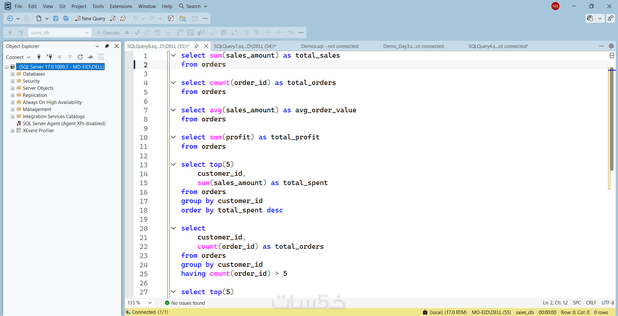Click the New Query button
Image resolution: width=618 pixels, height=316 pixels.
pos(90,18)
